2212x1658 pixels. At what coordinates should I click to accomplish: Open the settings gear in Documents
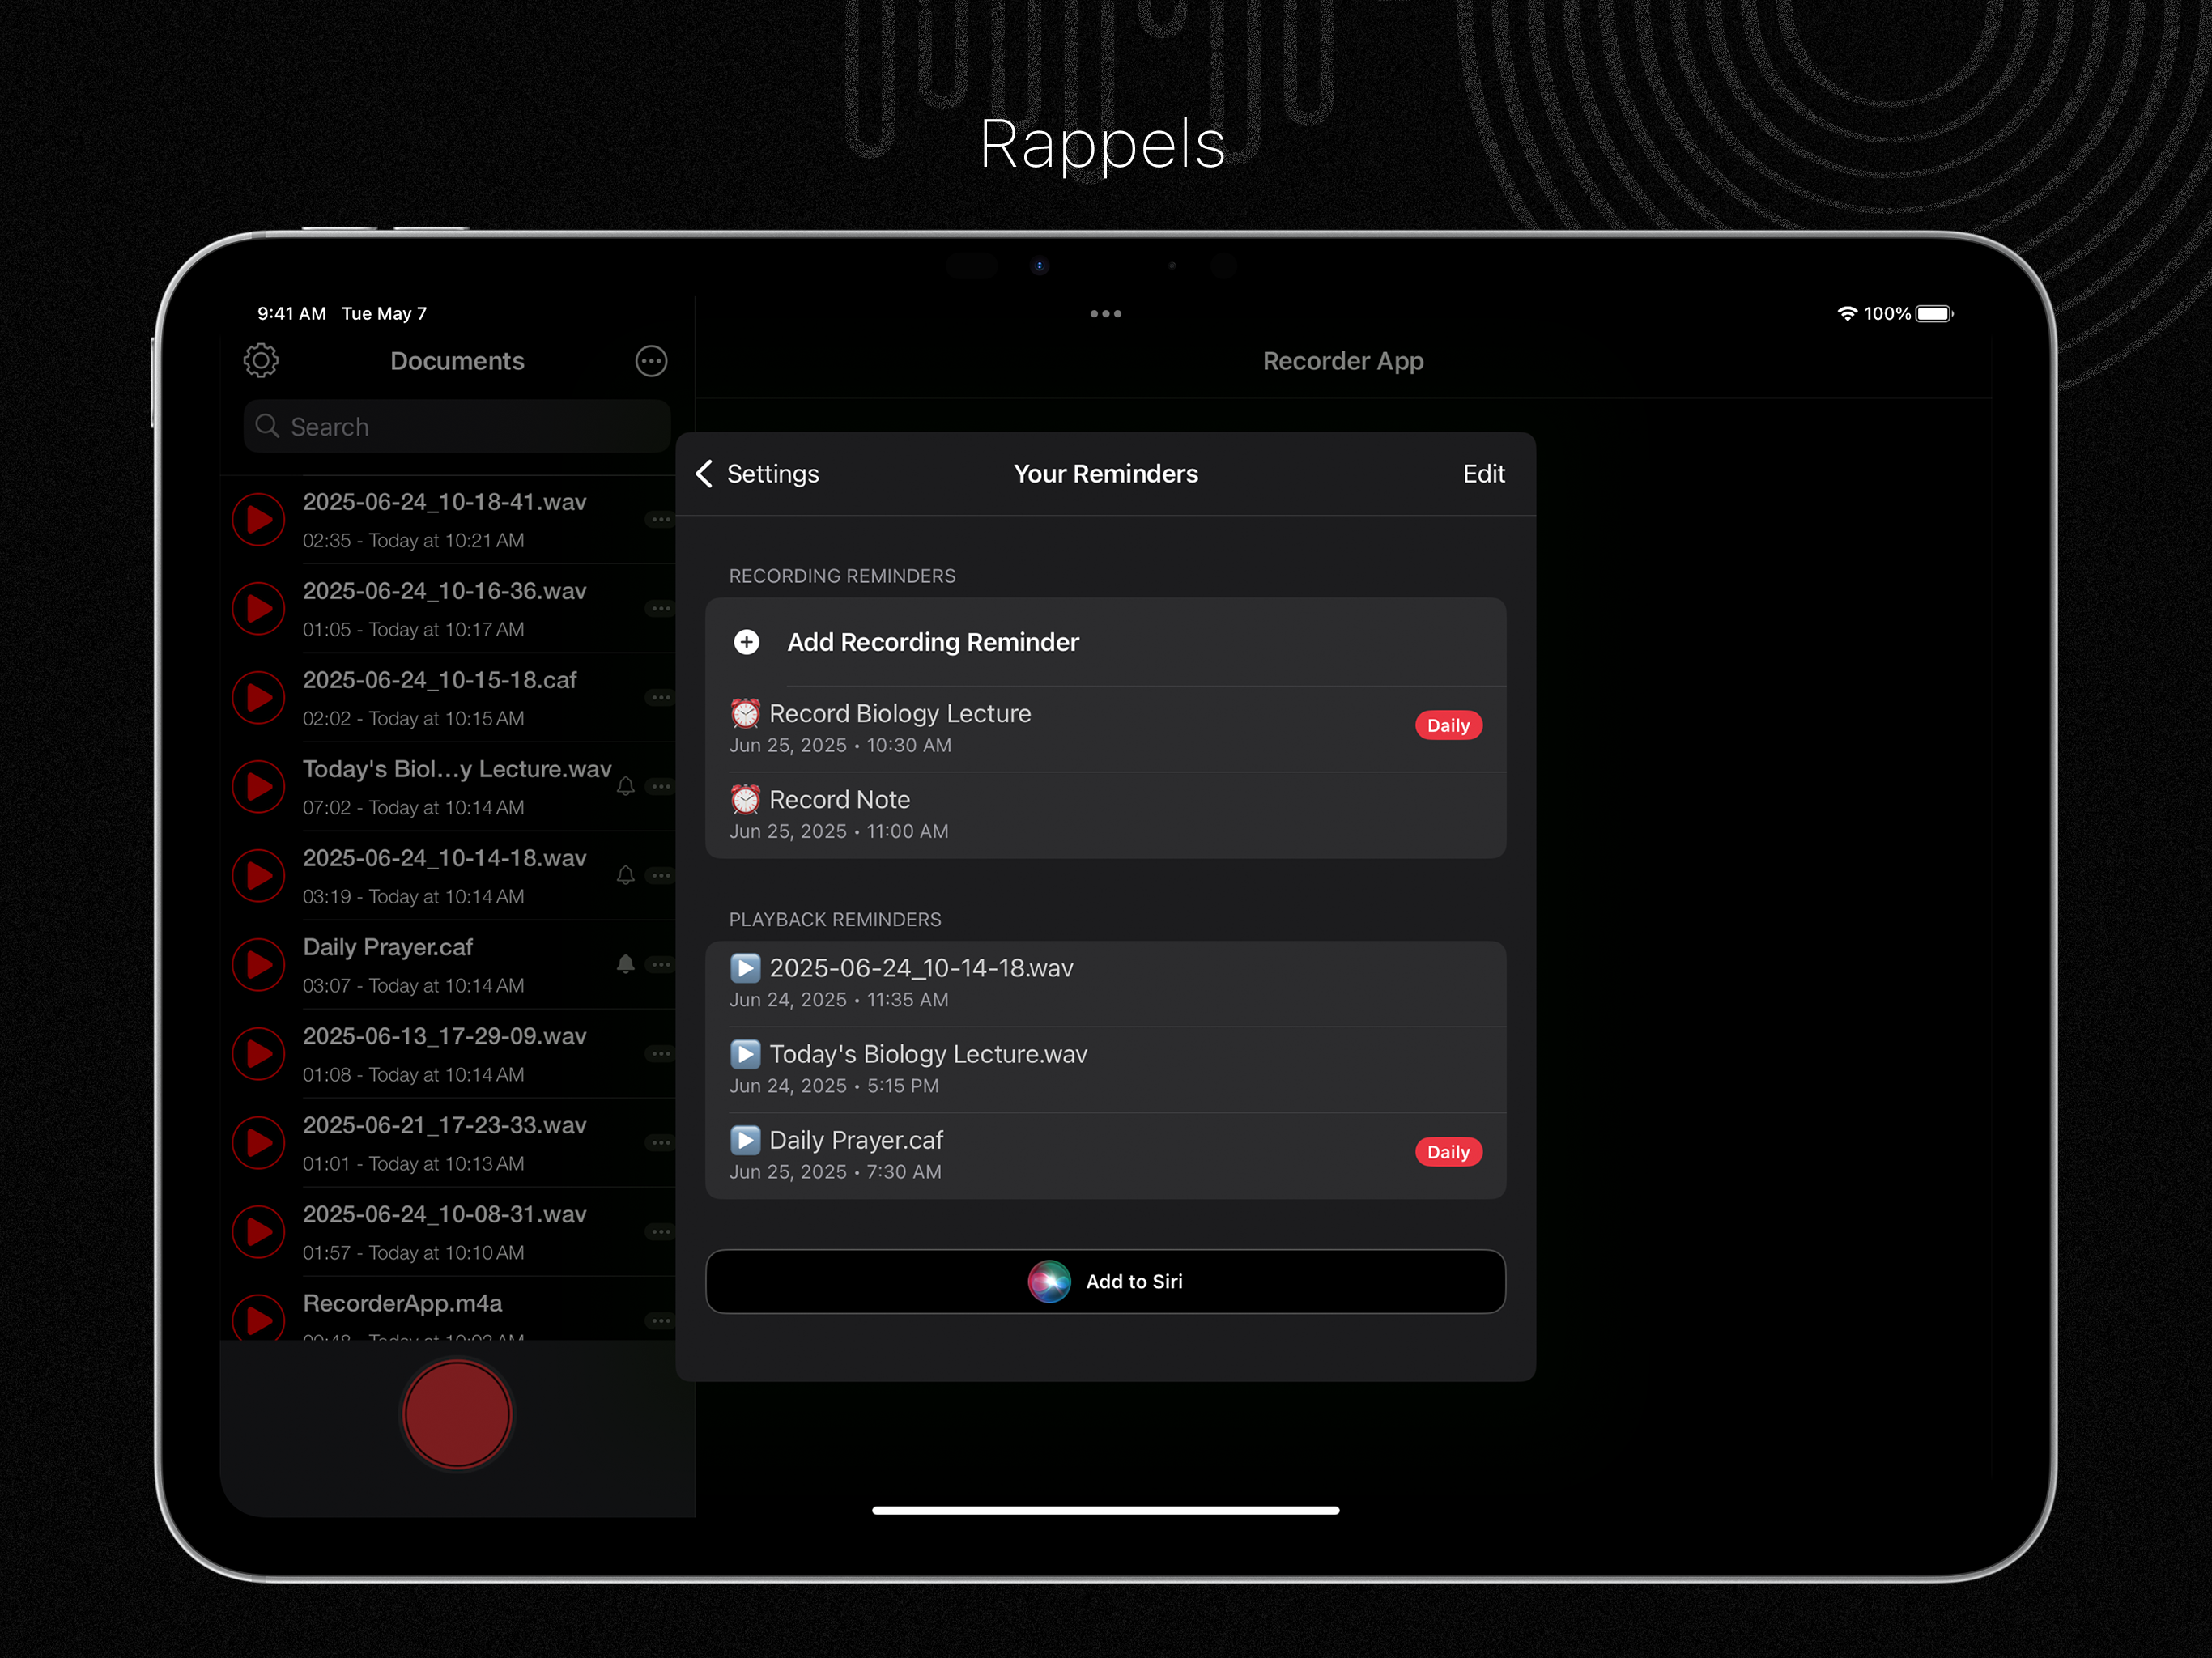(261, 361)
